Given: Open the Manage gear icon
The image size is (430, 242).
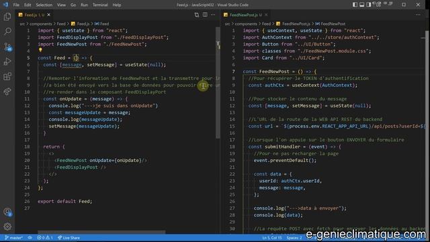Looking at the screenshot, I should [7, 227].
